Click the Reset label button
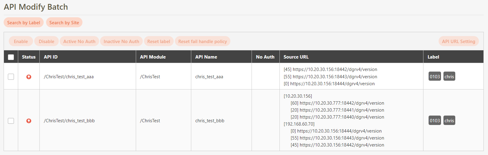Screen dimensions: 488x155 coord(159,41)
